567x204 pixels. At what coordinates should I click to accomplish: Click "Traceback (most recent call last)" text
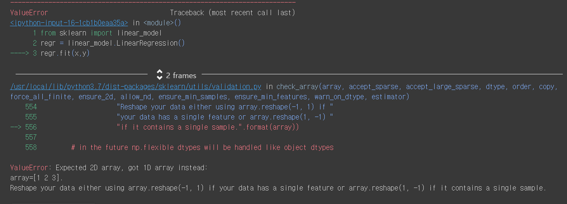[x=233, y=13]
